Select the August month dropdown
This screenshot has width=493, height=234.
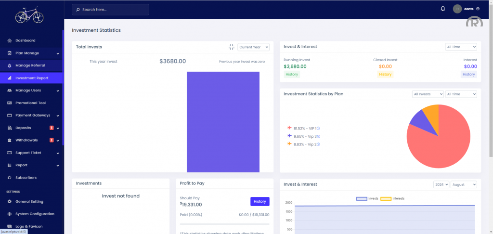[464, 184]
